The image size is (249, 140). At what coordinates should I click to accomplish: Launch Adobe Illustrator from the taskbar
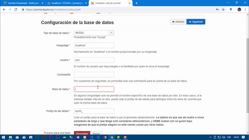[x=44, y=137]
